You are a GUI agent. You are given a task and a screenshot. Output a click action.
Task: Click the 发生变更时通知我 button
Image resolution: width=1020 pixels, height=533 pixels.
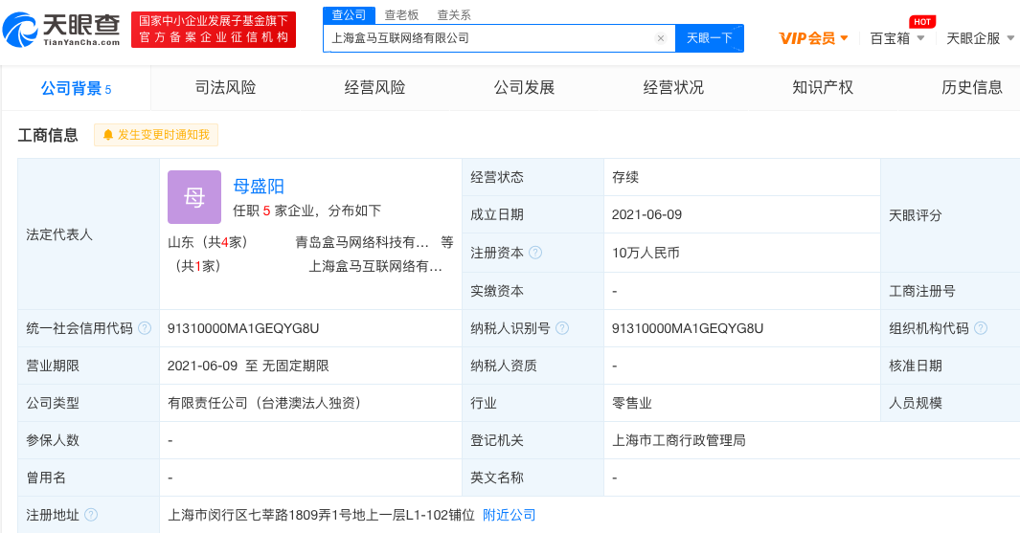point(156,135)
